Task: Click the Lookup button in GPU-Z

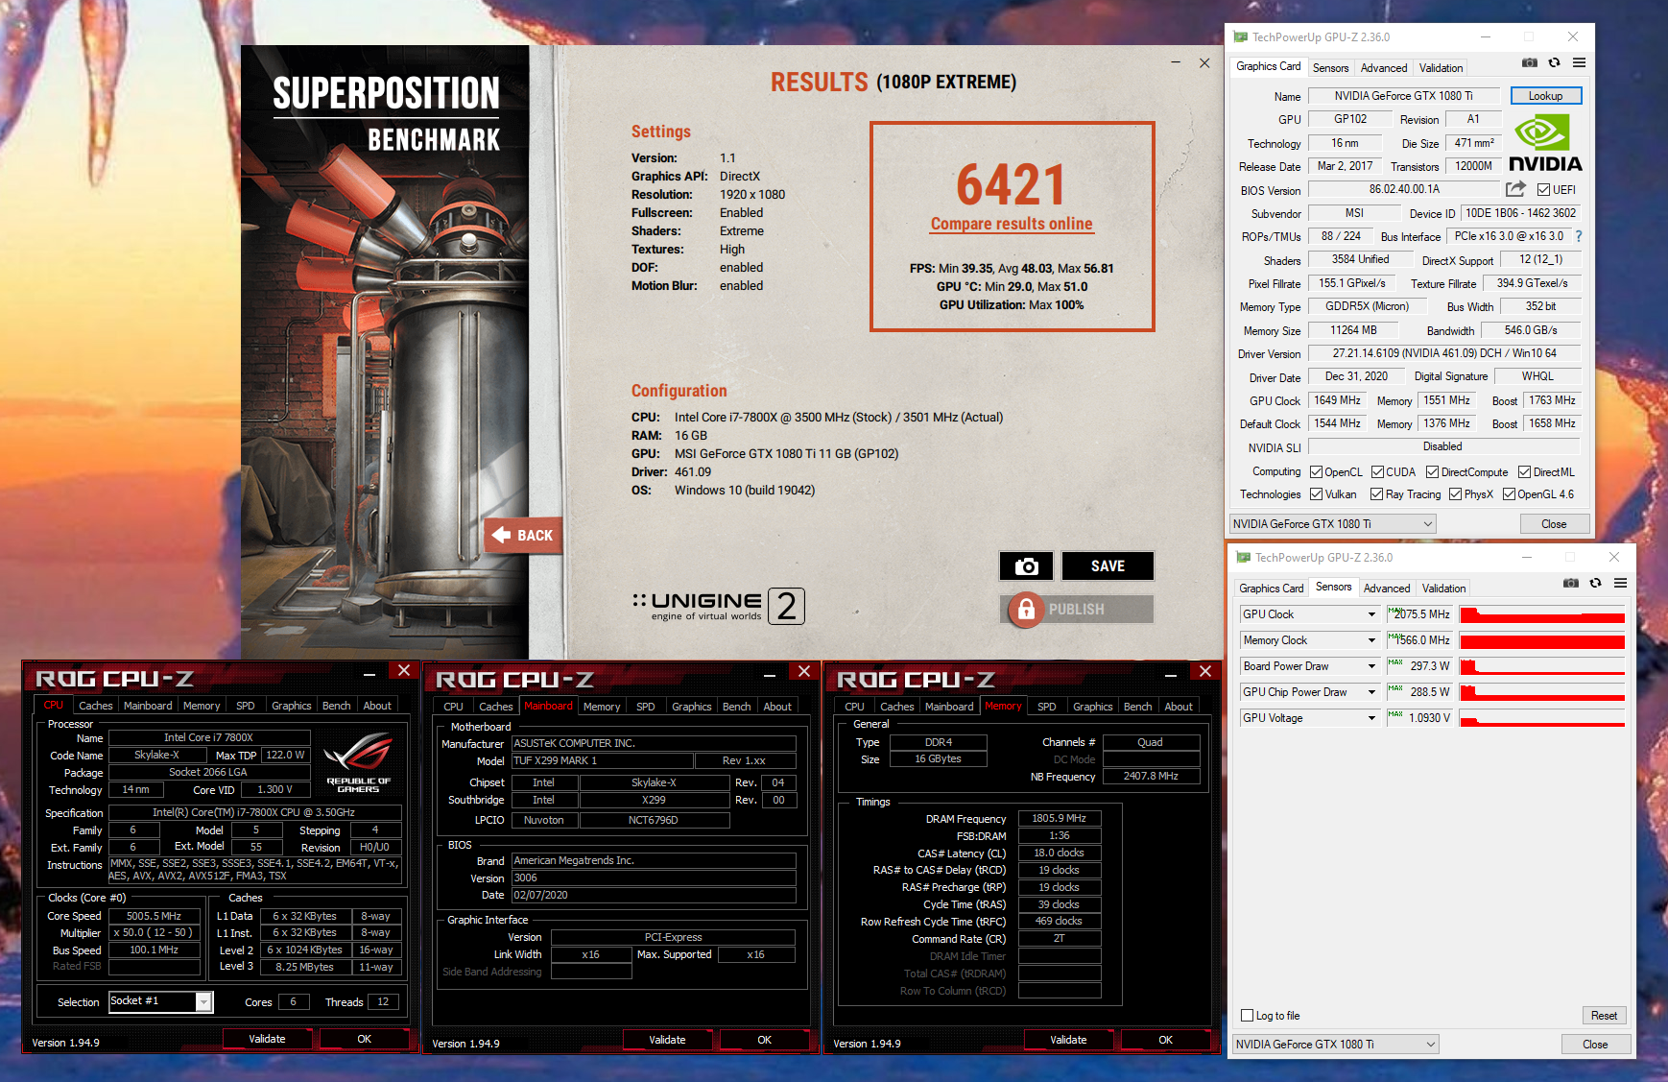Action: point(1545,96)
